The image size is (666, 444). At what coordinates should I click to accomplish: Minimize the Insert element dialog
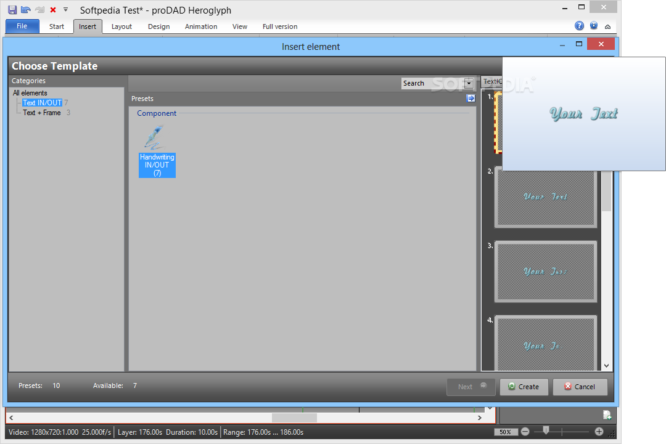click(x=562, y=44)
